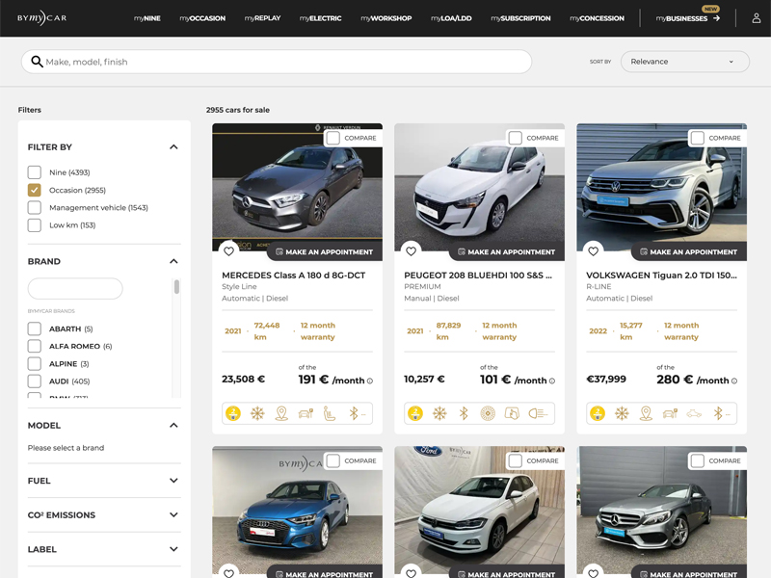Open the user account profile icon
The height and width of the screenshot is (578, 771).
click(756, 18)
